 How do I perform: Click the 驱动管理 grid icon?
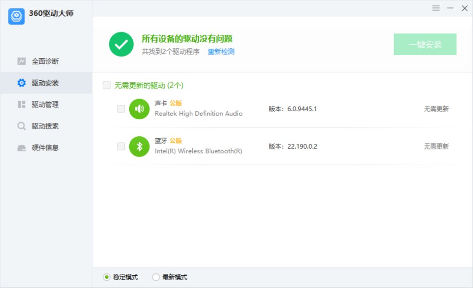tap(21, 104)
